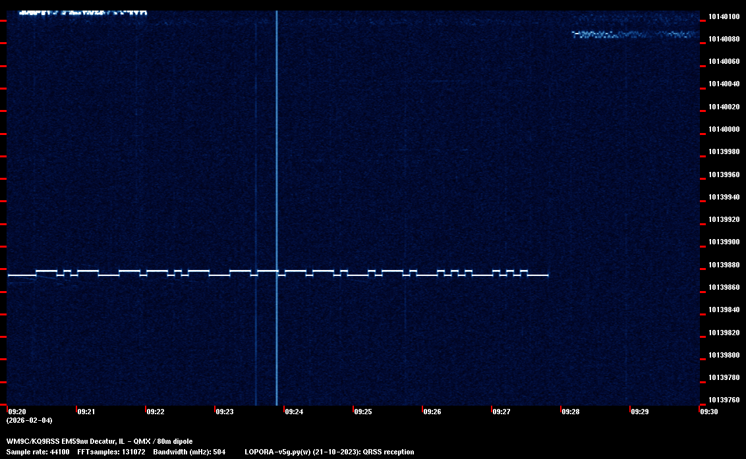Select the 10140000 frequency scale label
The height and width of the screenshot is (459, 746).
(723, 129)
